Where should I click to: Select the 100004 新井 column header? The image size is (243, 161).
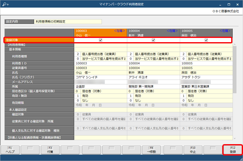point(153,33)
